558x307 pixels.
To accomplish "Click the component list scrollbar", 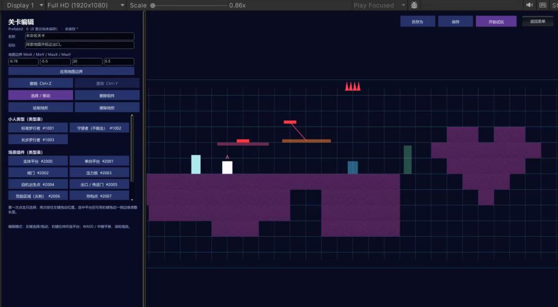I will click(x=132, y=148).
